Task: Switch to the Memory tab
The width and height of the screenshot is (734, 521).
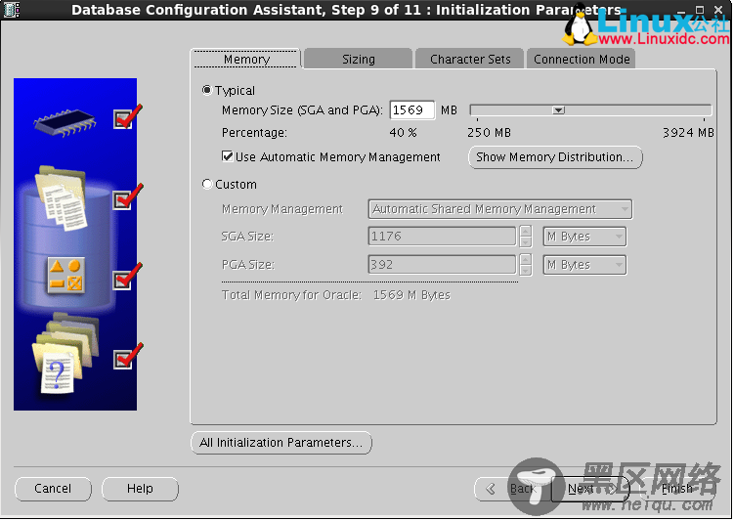Action: click(x=246, y=59)
